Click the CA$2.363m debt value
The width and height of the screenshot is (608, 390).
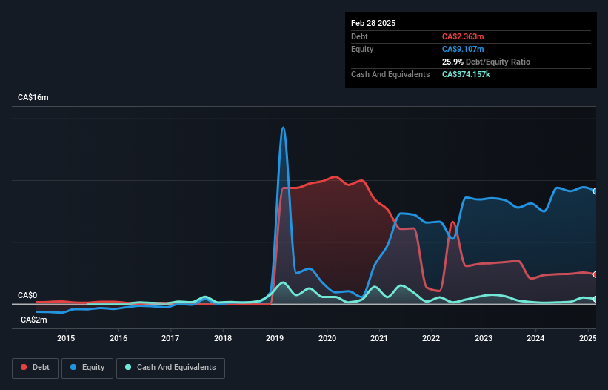463,36
